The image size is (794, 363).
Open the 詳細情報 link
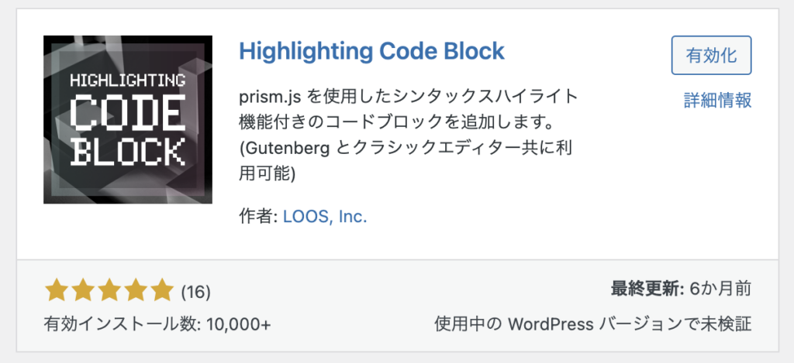coord(717,100)
